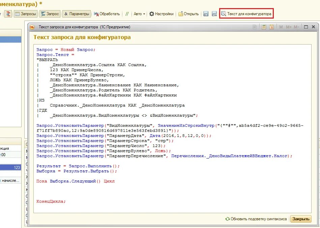320x228 pixels.
Task: Click the 'ВЫБРАТЬ' keyword line in code
Action: point(47,60)
